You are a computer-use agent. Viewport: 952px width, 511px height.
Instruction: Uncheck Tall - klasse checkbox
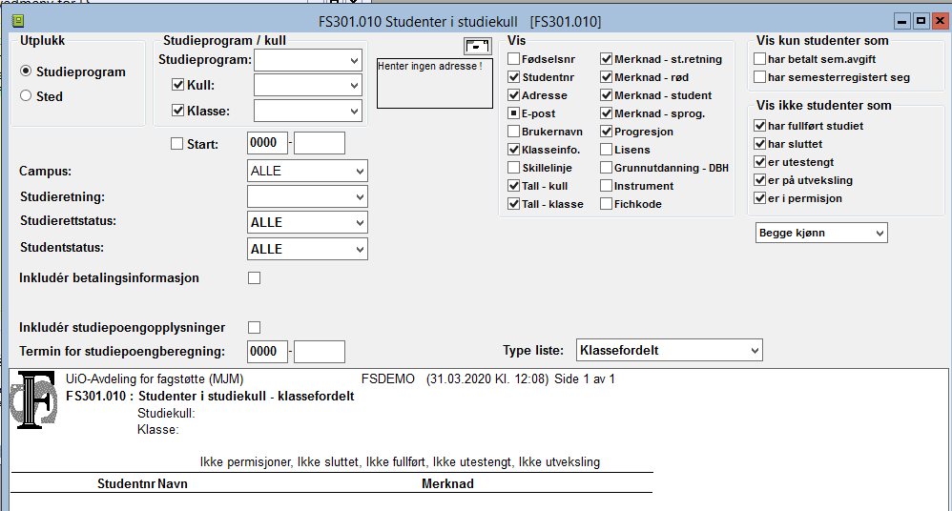click(513, 204)
